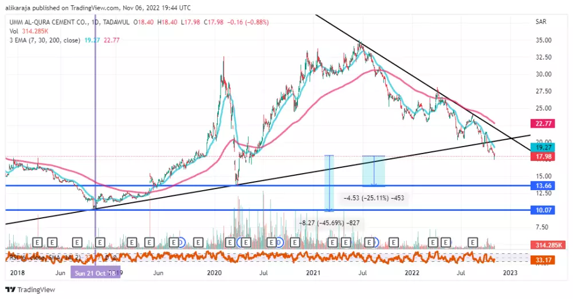Click the Sun 21 Oct 18 date label

(95, 273)
